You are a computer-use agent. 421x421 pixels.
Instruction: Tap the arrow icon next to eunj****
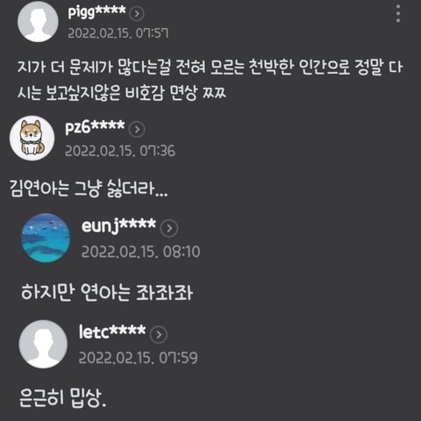pos(169,228)
